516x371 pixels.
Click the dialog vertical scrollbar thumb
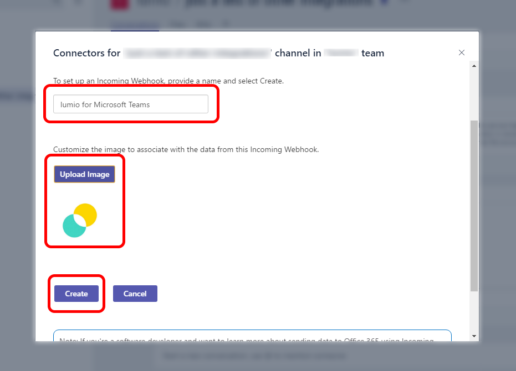coord(474,206)
